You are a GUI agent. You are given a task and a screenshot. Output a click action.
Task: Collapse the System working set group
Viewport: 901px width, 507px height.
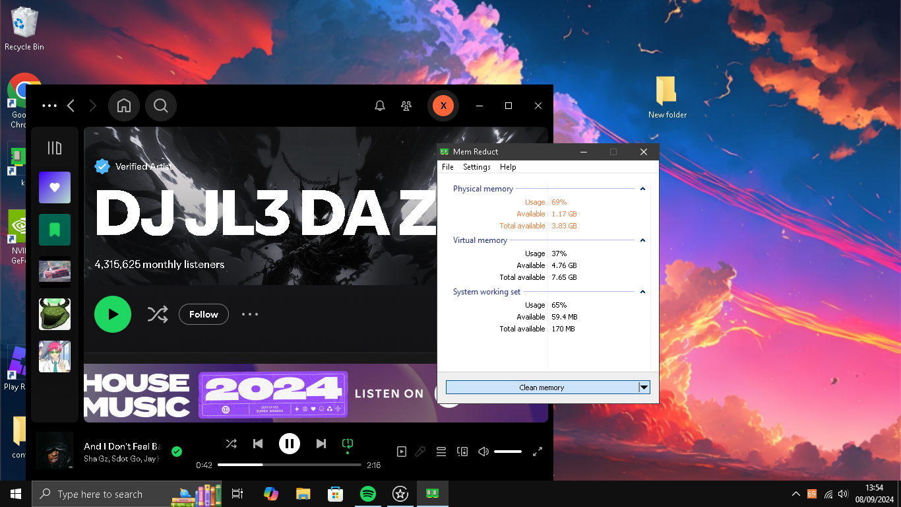[x=642, y=292]
